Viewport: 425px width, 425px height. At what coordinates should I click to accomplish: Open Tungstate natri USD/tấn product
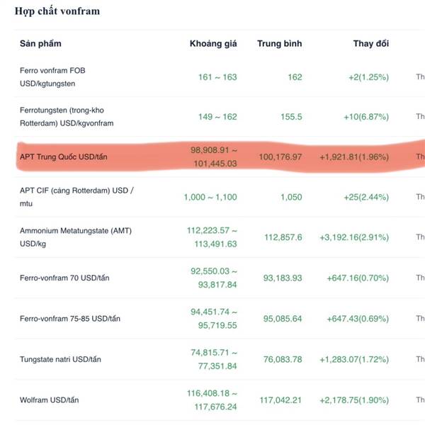click(61, 359)
